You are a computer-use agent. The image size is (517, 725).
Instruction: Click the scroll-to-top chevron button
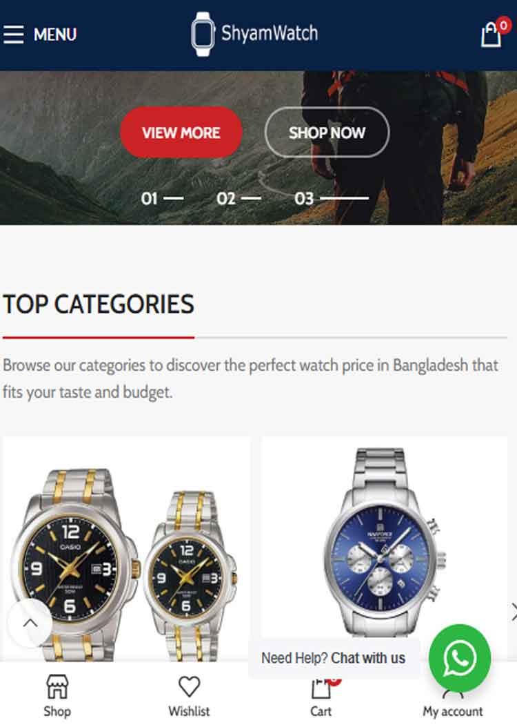(x=30, y=622)
